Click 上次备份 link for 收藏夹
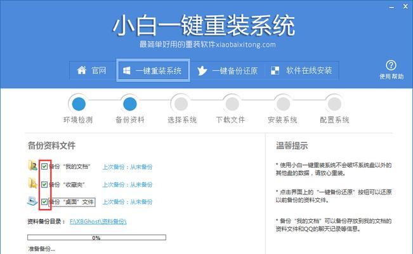This screenshot has width=413, height=254. point(128,185)
